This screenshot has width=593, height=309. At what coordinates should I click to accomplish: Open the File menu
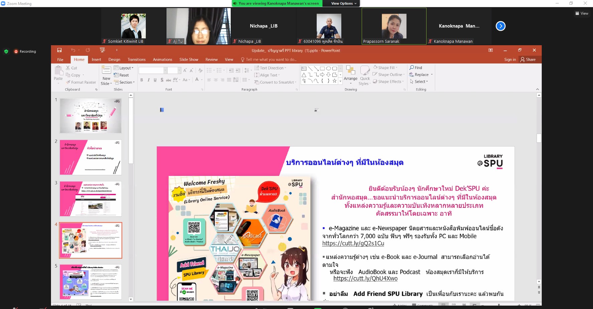(x=60, y=60)
